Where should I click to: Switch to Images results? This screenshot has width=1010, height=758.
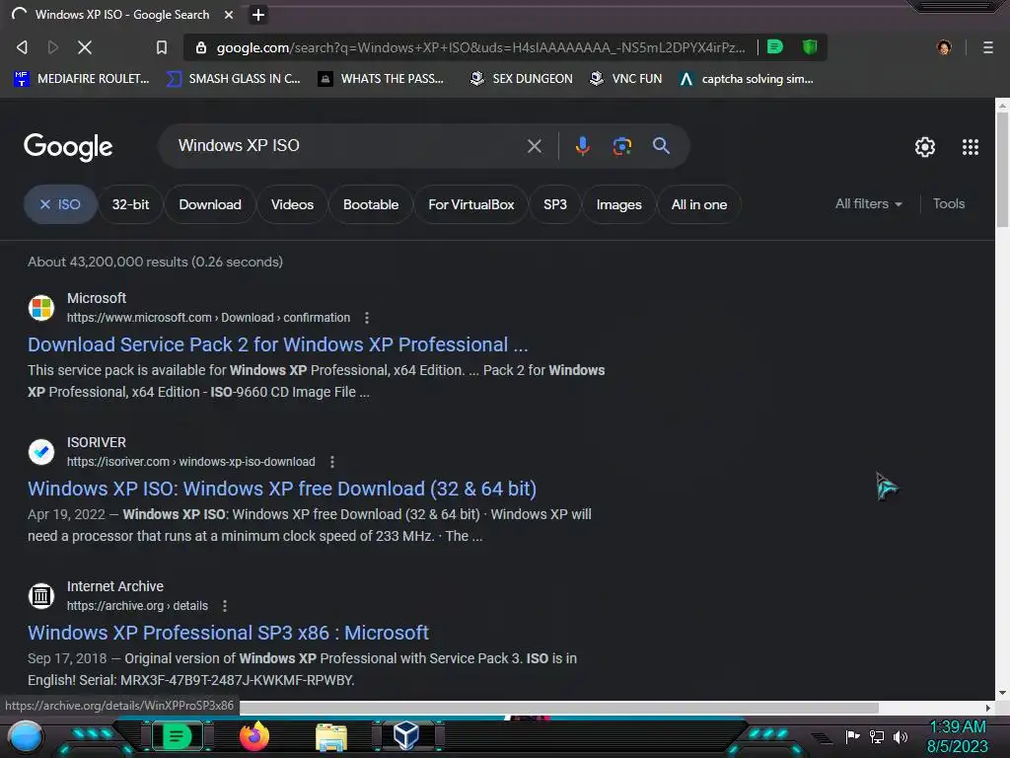pyautogui.click(x=619, y=204)
